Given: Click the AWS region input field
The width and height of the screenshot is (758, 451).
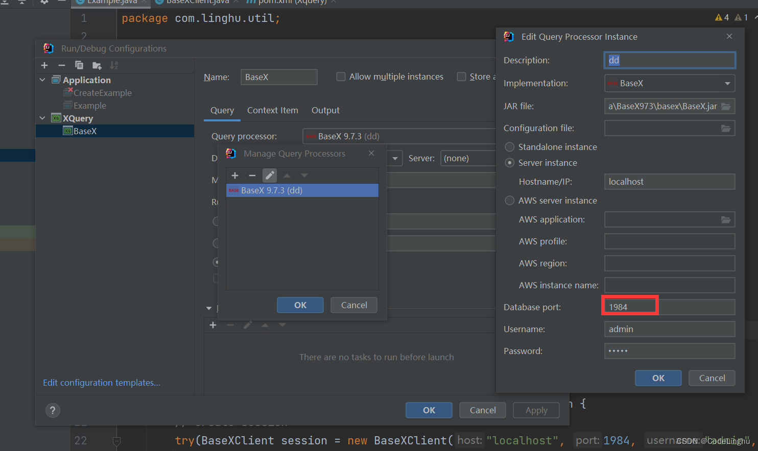Looking at the screenshot, I should pyautogui.click(x=670, y=263).
